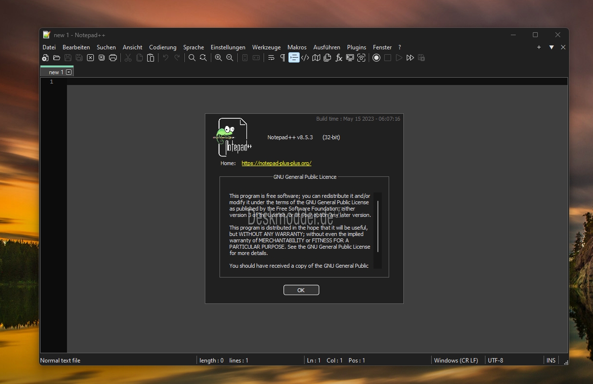Open the Ausführen menu
This screenshot has height=384, width=593.
pyautogui.click(x=327, y=47)
